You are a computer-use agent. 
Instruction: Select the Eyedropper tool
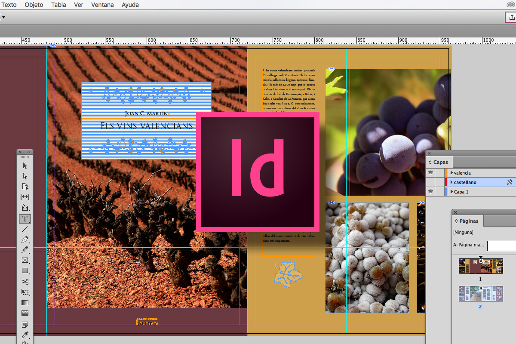[25, 335]
